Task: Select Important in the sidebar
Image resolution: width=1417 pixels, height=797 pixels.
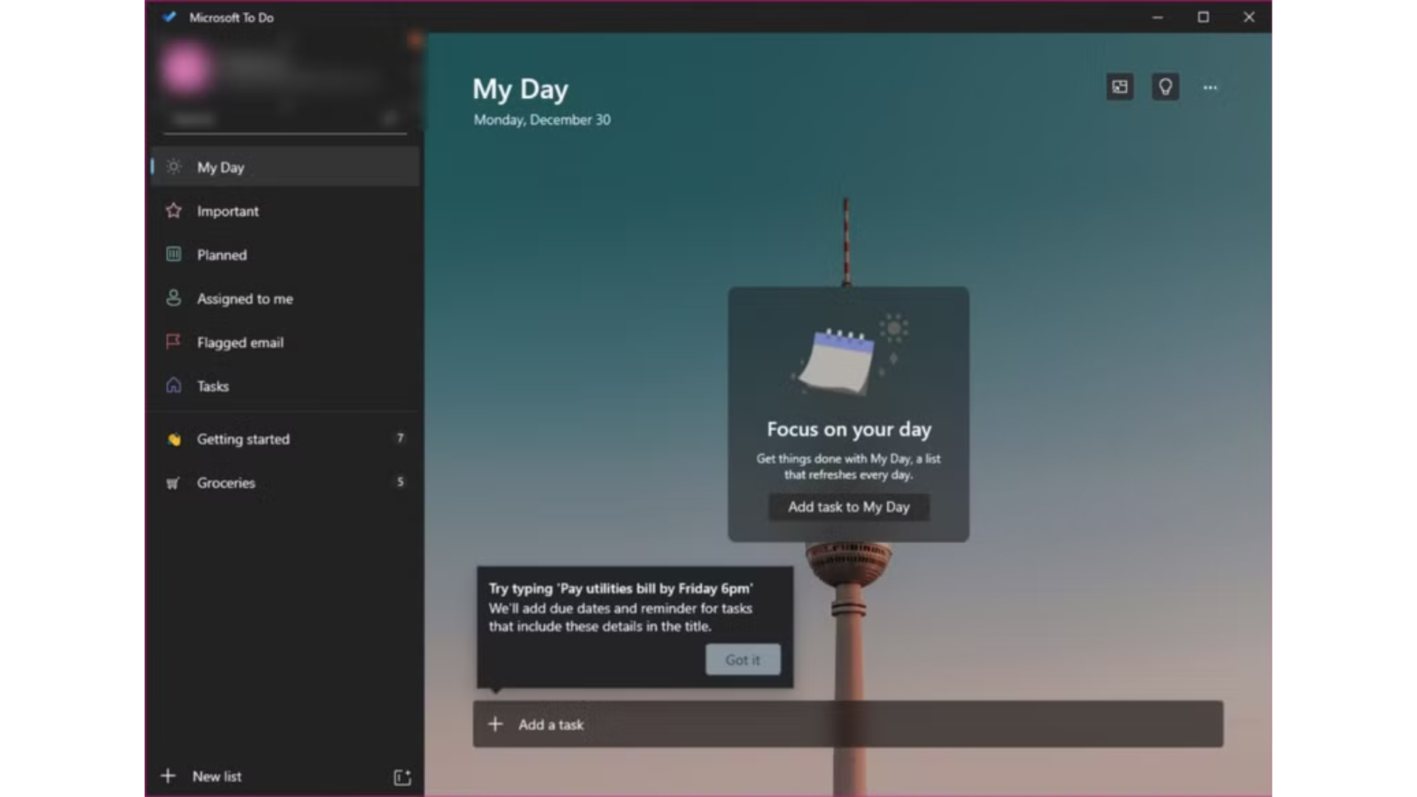Action: coord(227,211)
